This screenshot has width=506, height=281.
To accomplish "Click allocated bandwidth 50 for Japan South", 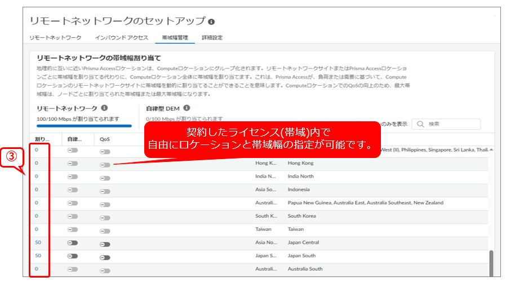I will [38, 256].
